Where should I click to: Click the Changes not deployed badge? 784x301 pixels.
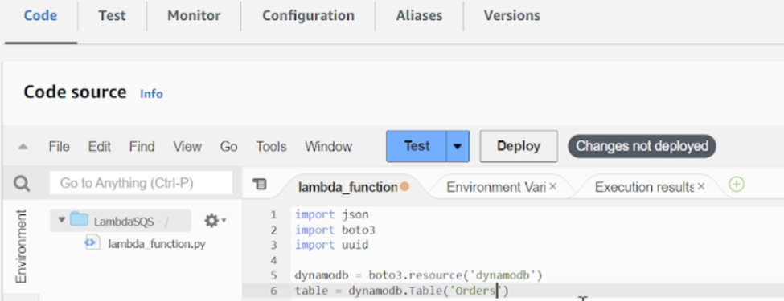(642, 146)
